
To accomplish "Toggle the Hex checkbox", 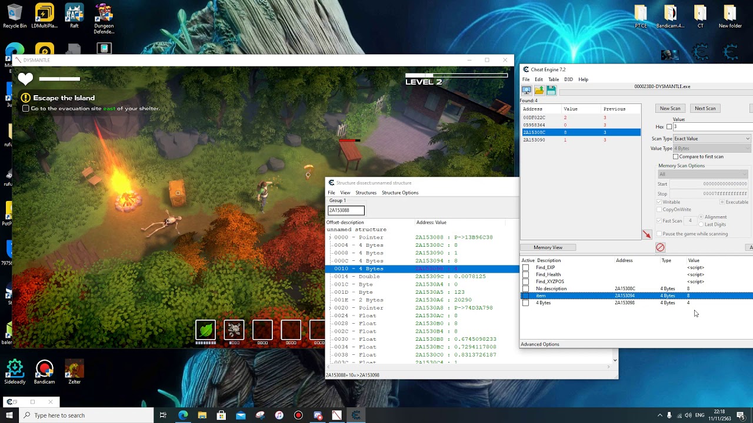I will click(x=669, y=127).
